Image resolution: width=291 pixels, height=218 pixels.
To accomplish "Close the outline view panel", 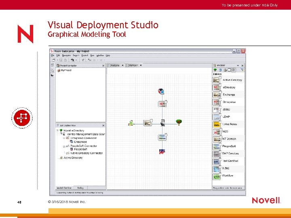I will [103, 126].
